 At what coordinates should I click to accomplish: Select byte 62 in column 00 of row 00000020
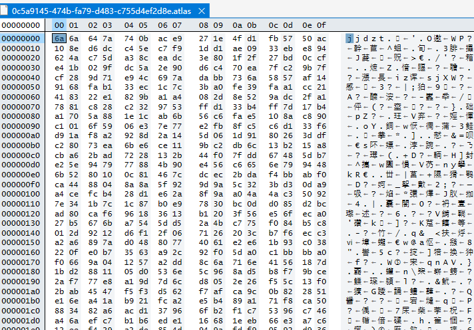point(59,58)
